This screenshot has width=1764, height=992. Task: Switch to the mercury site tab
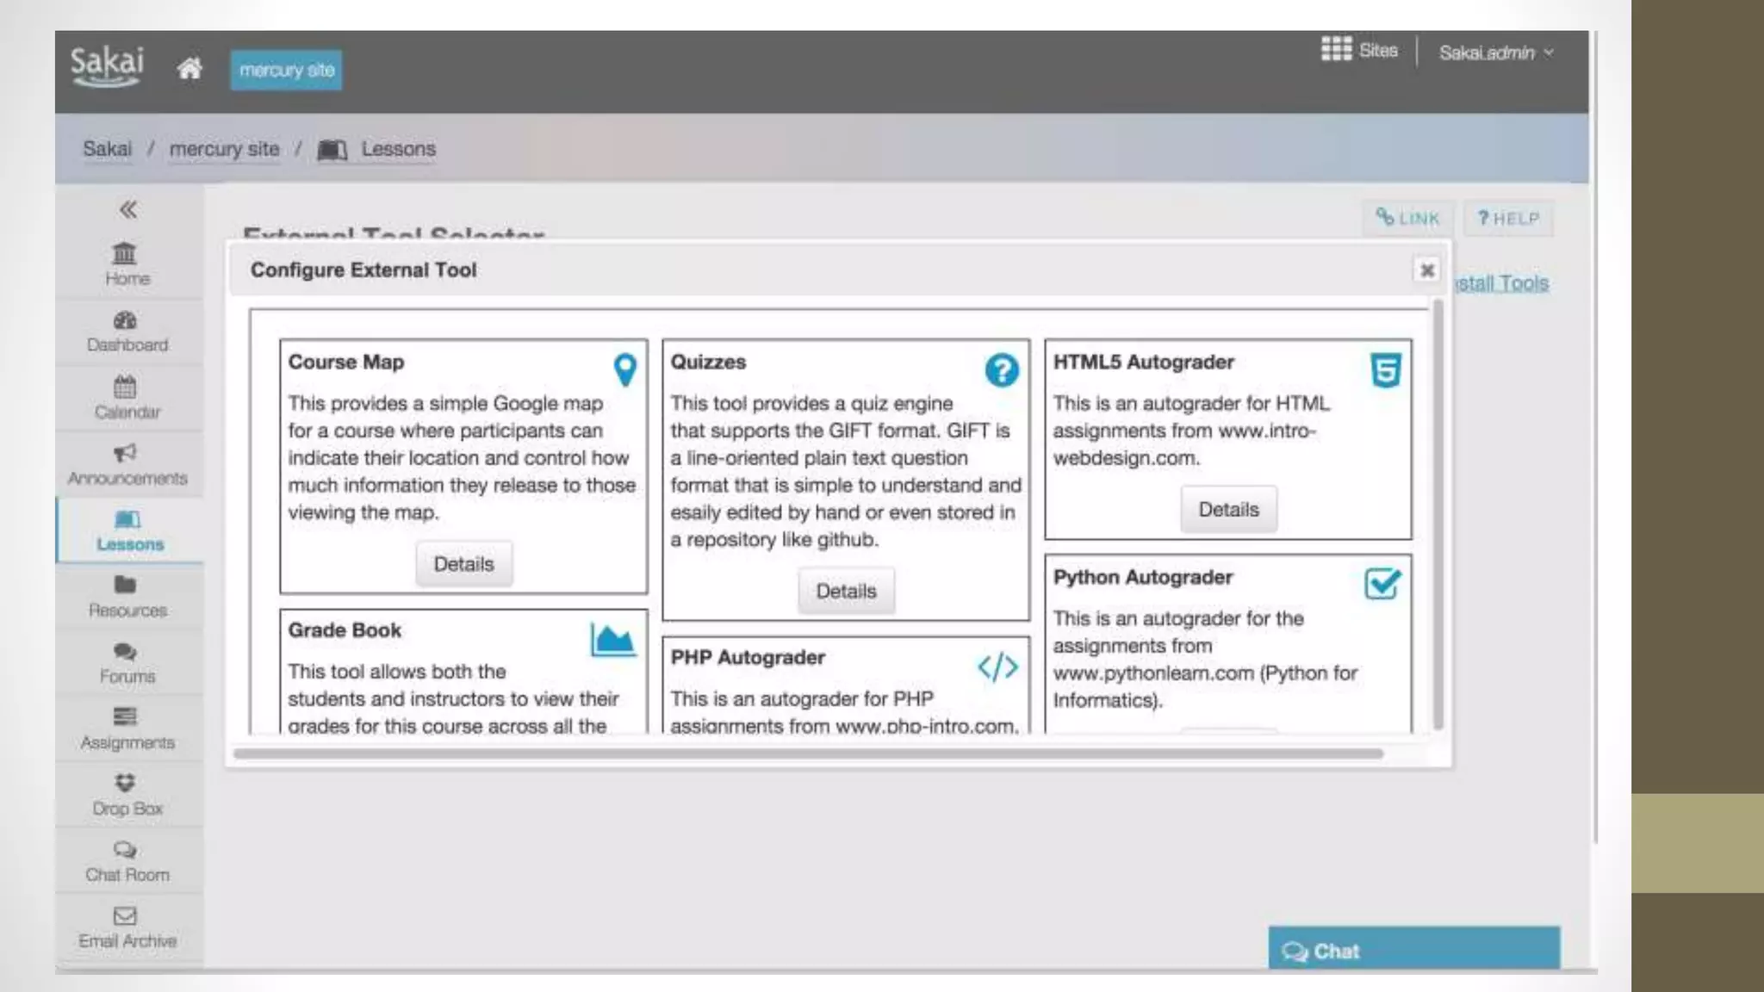[x=286, y=70]
